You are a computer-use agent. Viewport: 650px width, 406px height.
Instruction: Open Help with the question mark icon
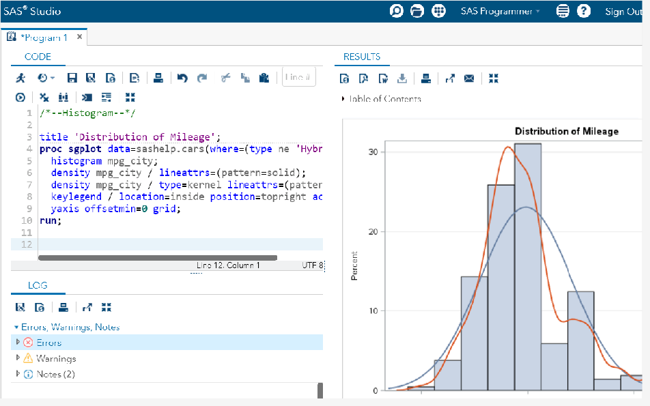pyautogui.click(x=584, y=11)
